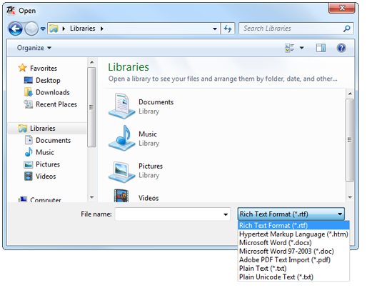Click the search magnifier icon
This screenshot has width=367, height=288.
[346, 29]
